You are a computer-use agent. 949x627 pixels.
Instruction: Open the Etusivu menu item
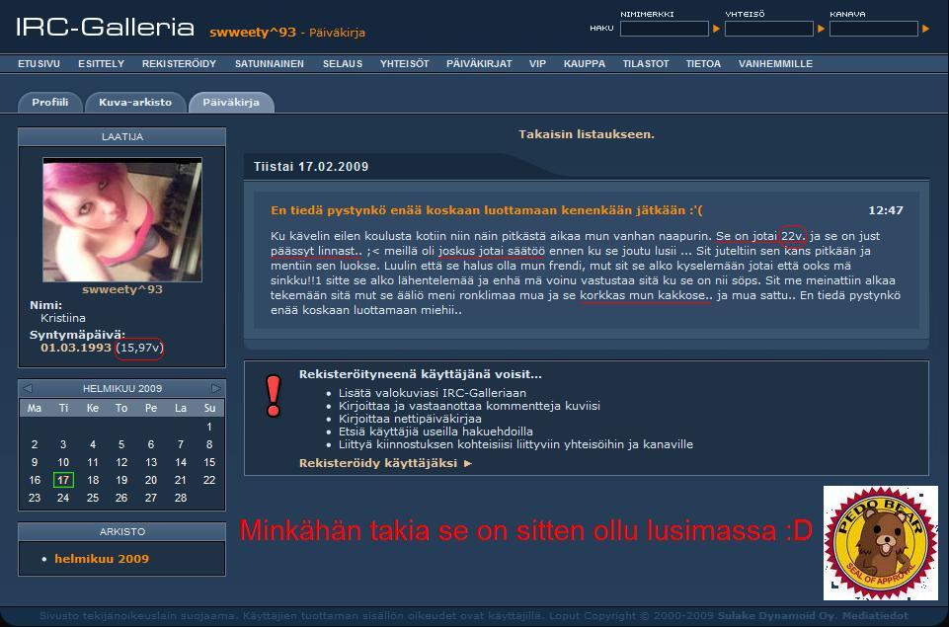(39, 63)
